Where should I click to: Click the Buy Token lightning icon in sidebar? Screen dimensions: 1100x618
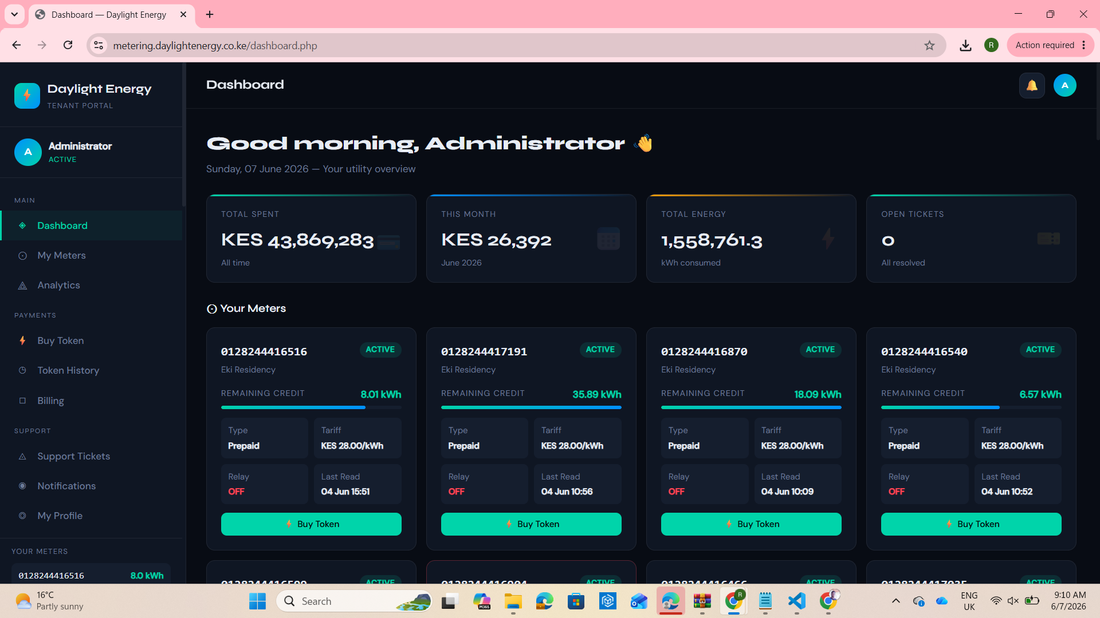[x=22, y=340]
